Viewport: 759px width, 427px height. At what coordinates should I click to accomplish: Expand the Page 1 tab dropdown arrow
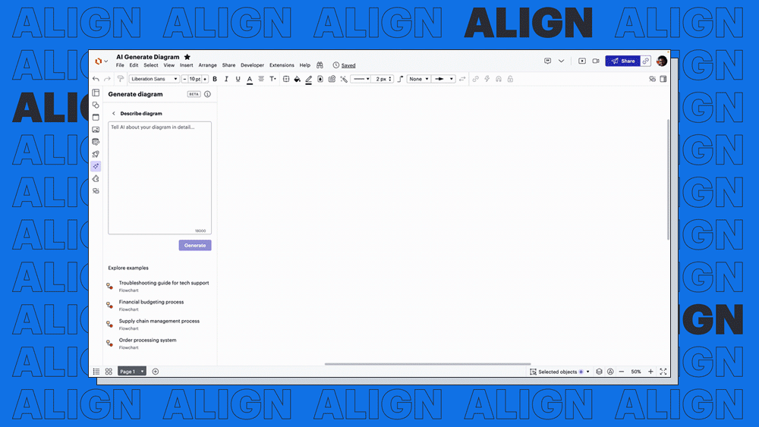pos(142,372)
